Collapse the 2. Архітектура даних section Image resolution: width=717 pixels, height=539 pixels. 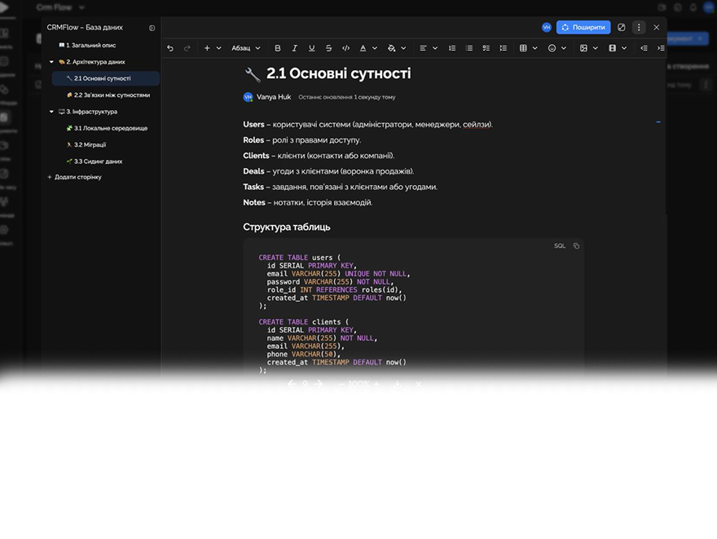click(52, 62)
